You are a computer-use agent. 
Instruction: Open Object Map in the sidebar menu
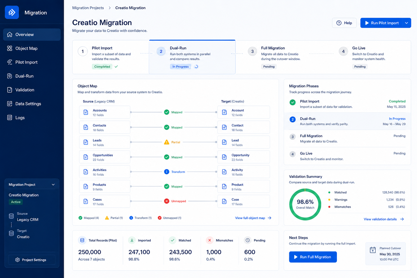click(x=32, y=48)
